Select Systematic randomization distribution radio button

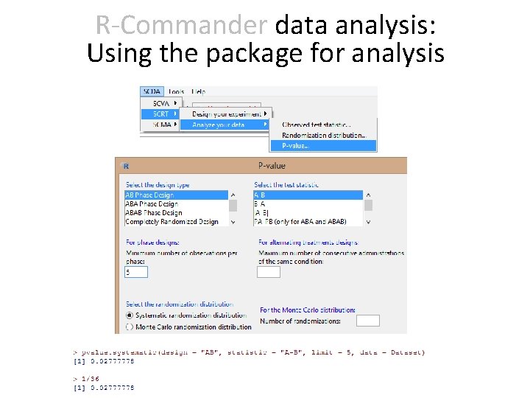[x=130, y=315]
